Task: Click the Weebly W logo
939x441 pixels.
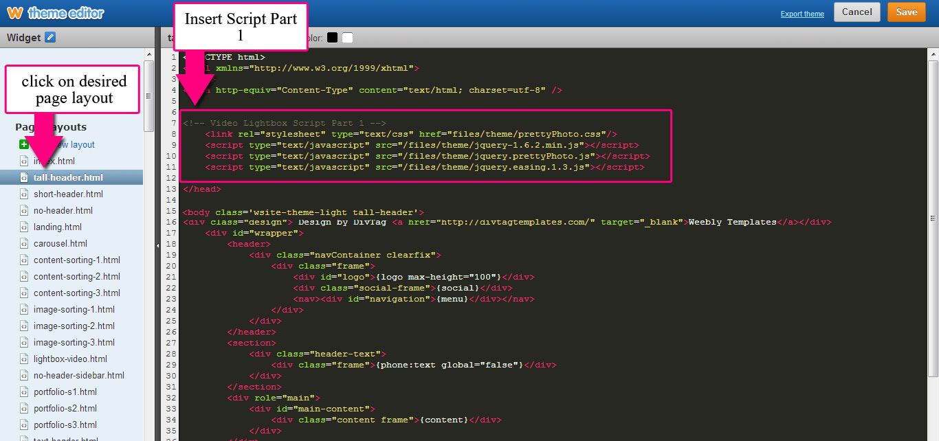Action: point(15,12)
